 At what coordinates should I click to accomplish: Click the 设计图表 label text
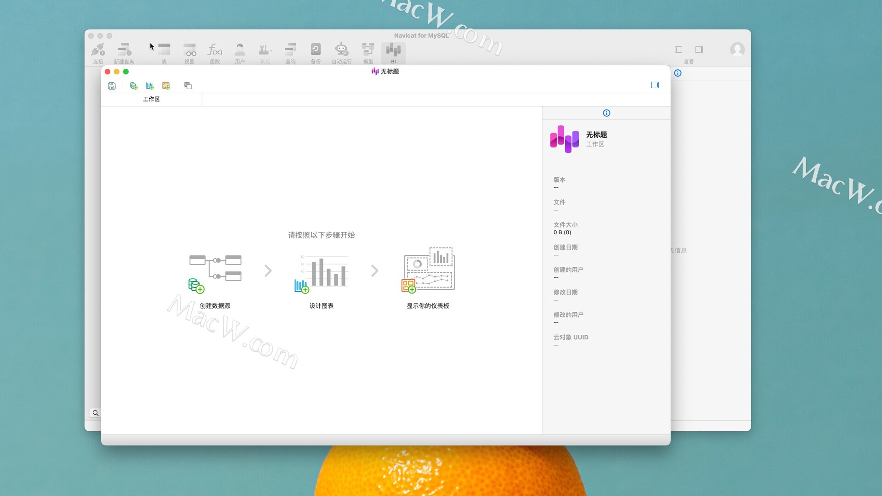pos(322,306)
